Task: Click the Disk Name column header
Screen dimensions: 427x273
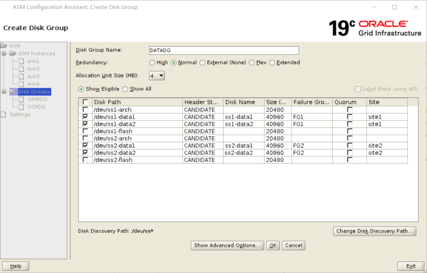Action: 244,102
